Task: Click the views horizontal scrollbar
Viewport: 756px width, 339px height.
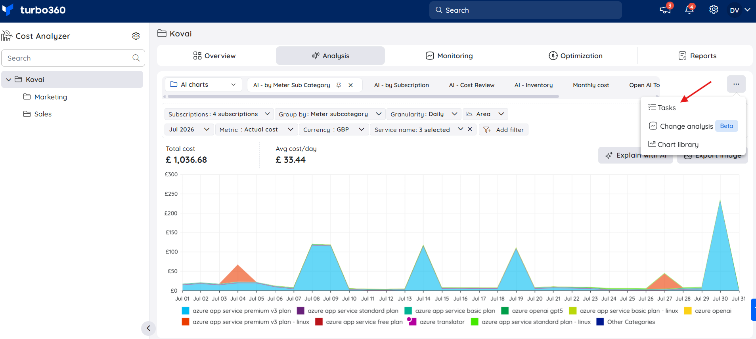Action: click(363, 96)
